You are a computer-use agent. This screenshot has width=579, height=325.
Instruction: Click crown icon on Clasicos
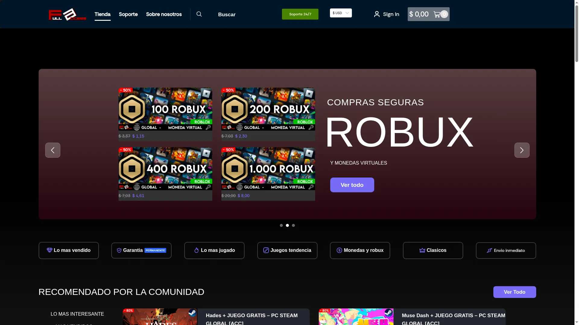click(422, 250)
